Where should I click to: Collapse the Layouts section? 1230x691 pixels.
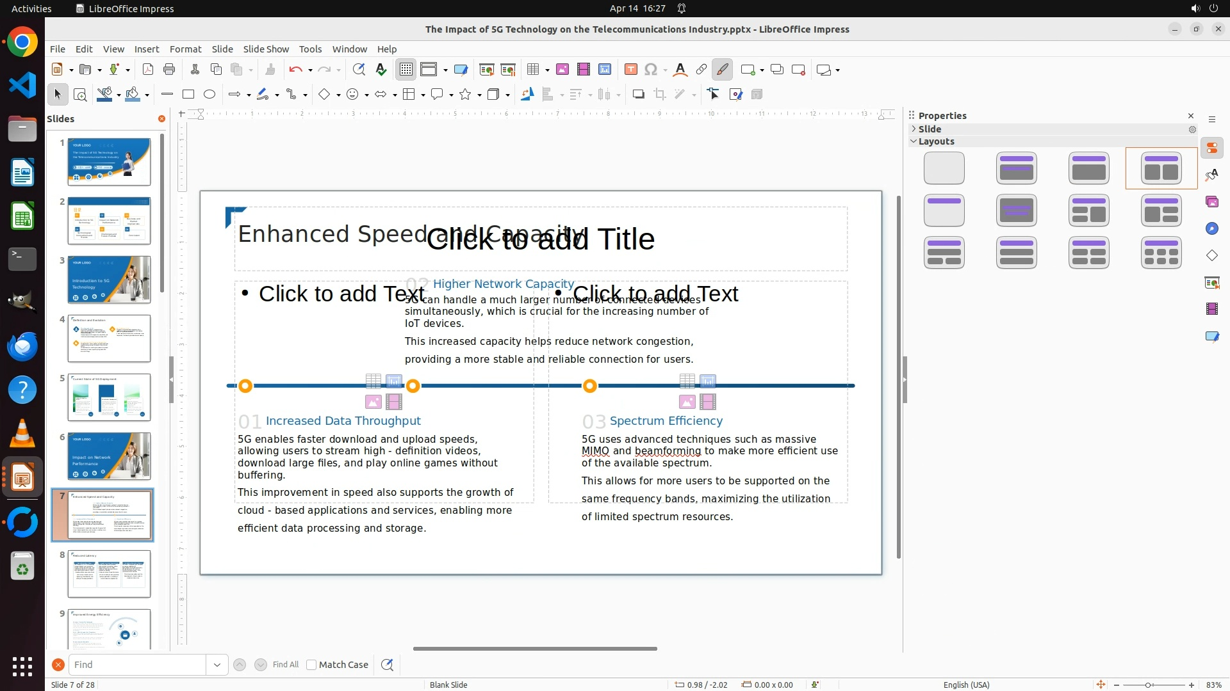914,141
